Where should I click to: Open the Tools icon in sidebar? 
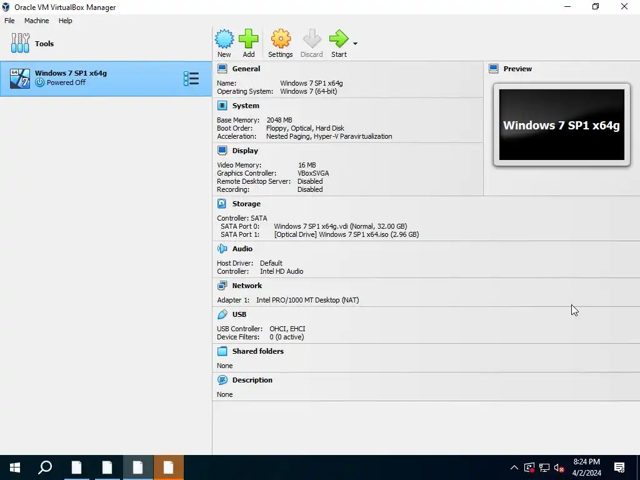click(20, 43)
